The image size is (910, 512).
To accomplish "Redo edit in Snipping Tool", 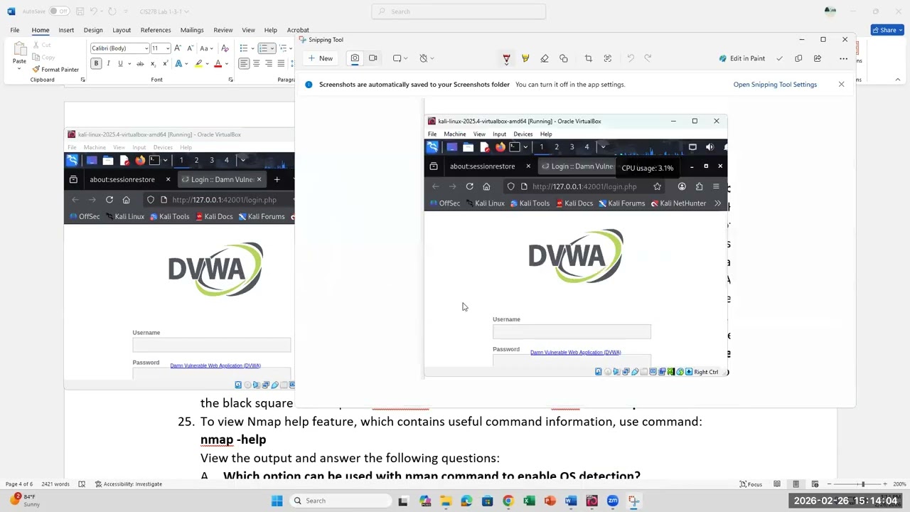I will click(648, 58).
